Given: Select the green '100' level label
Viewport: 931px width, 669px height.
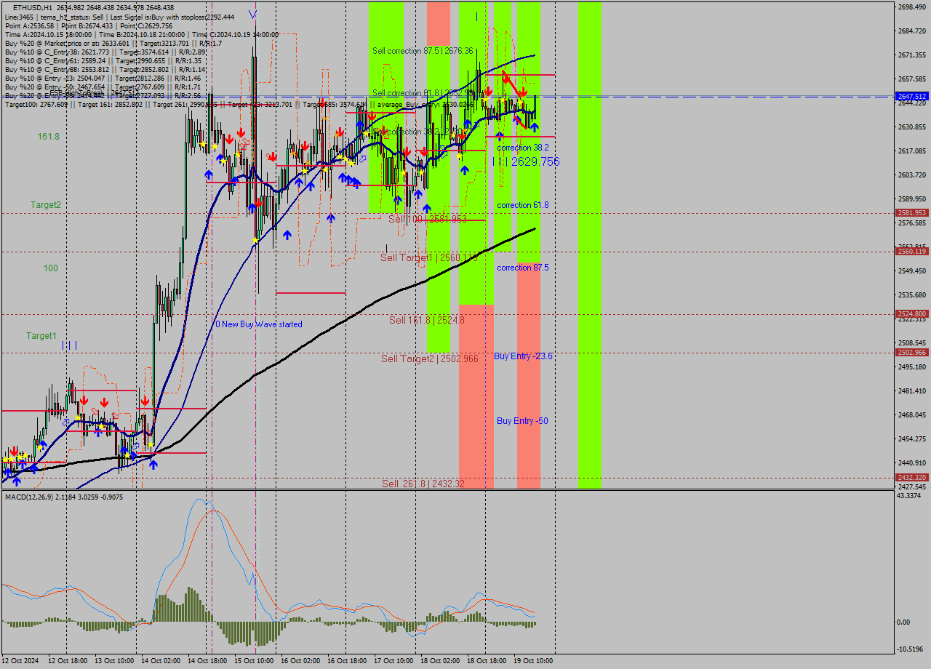Looking at the screenshot, I should tap(50, 268).
